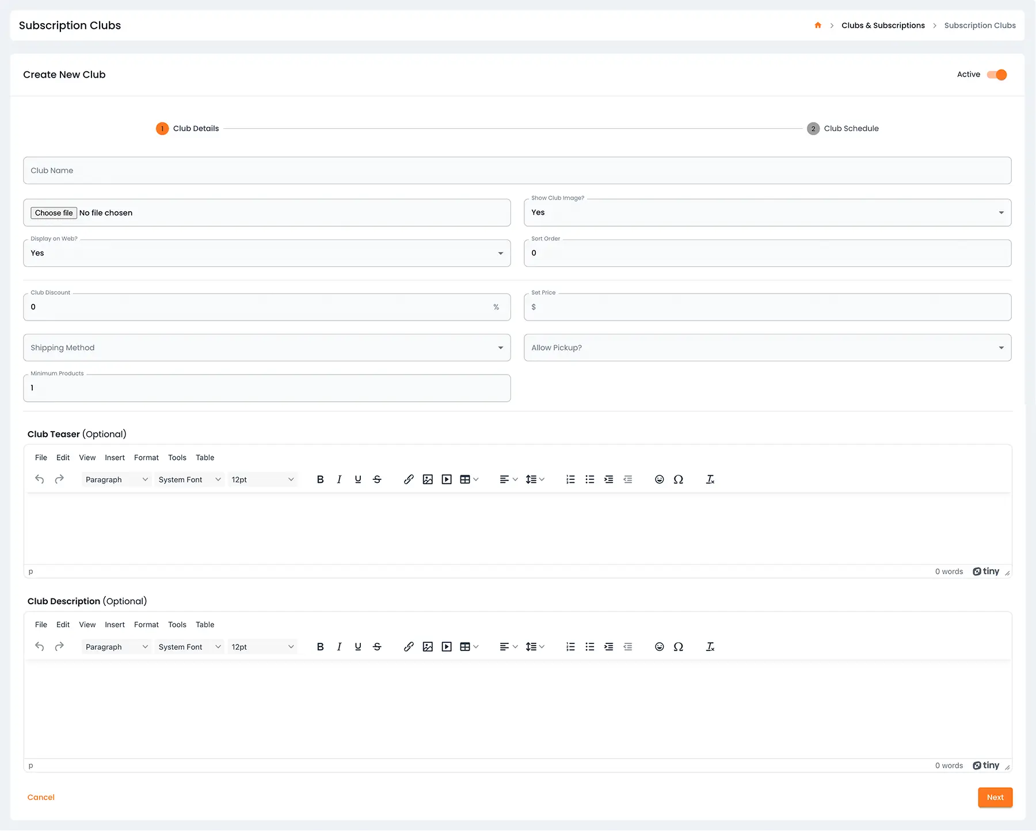Image resolution: width=1036 pixels, height=831 pixels.
Task: Click Strikethrough in Club Teaser editor
Action: click(377, 479)
